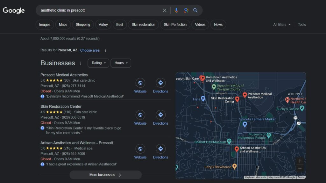Image resolution: width=326 pixels, height=183 pixels.
Task: Click the Prescott Medical Aesthetics map pin
Action: [245, 95]
